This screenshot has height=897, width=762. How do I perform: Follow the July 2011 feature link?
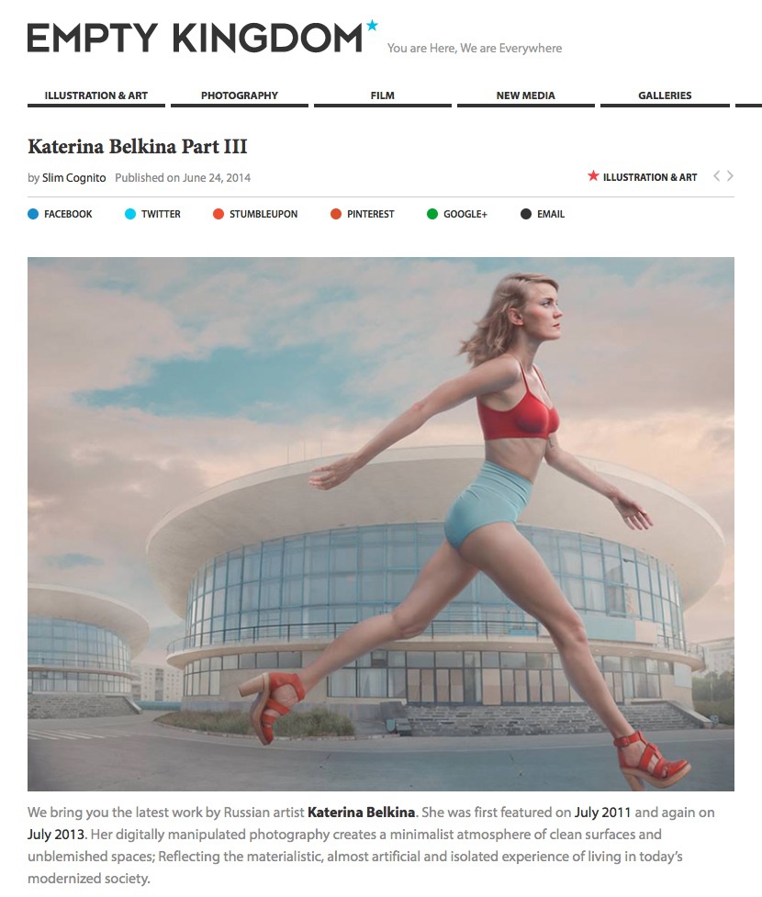[x=602, y=813]
